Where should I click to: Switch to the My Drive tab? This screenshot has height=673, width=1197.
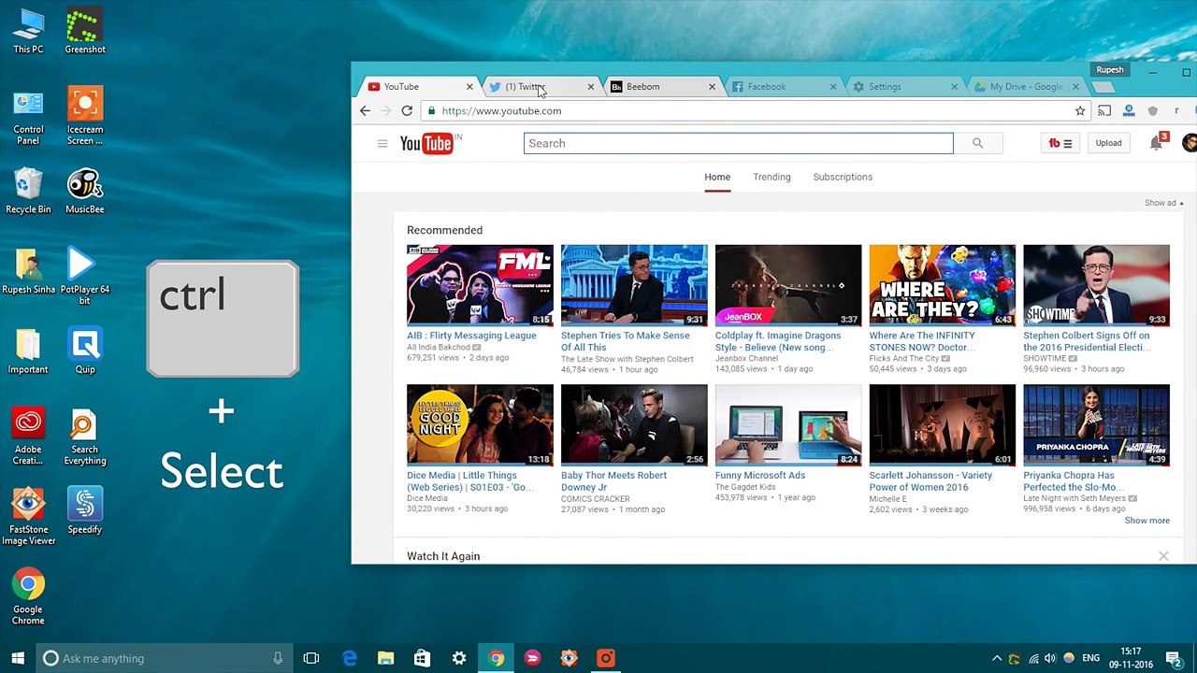click(1025, 87)
